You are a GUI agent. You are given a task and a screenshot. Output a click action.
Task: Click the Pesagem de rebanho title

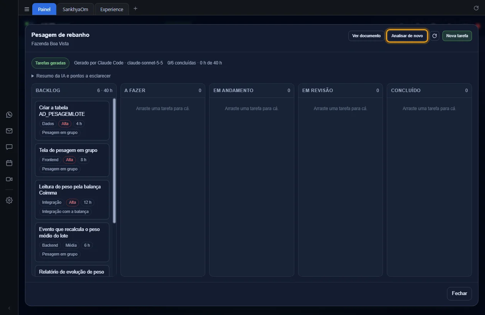tap(60, 35)
